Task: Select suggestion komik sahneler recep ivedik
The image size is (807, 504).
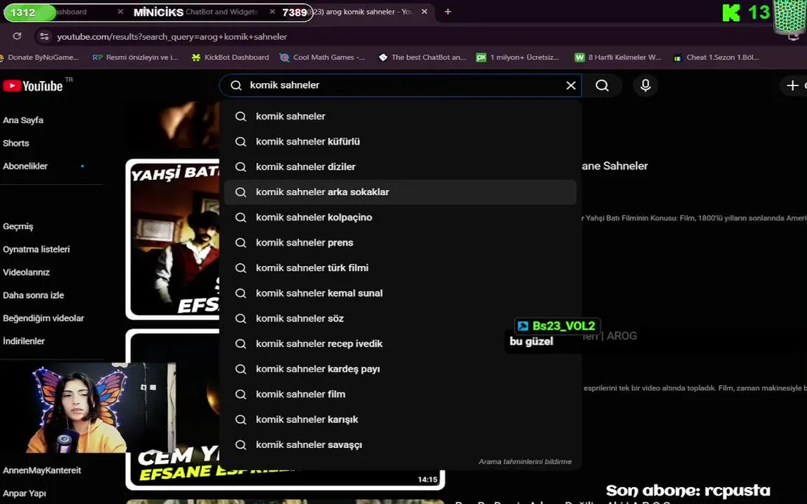Action: [400, 344]
